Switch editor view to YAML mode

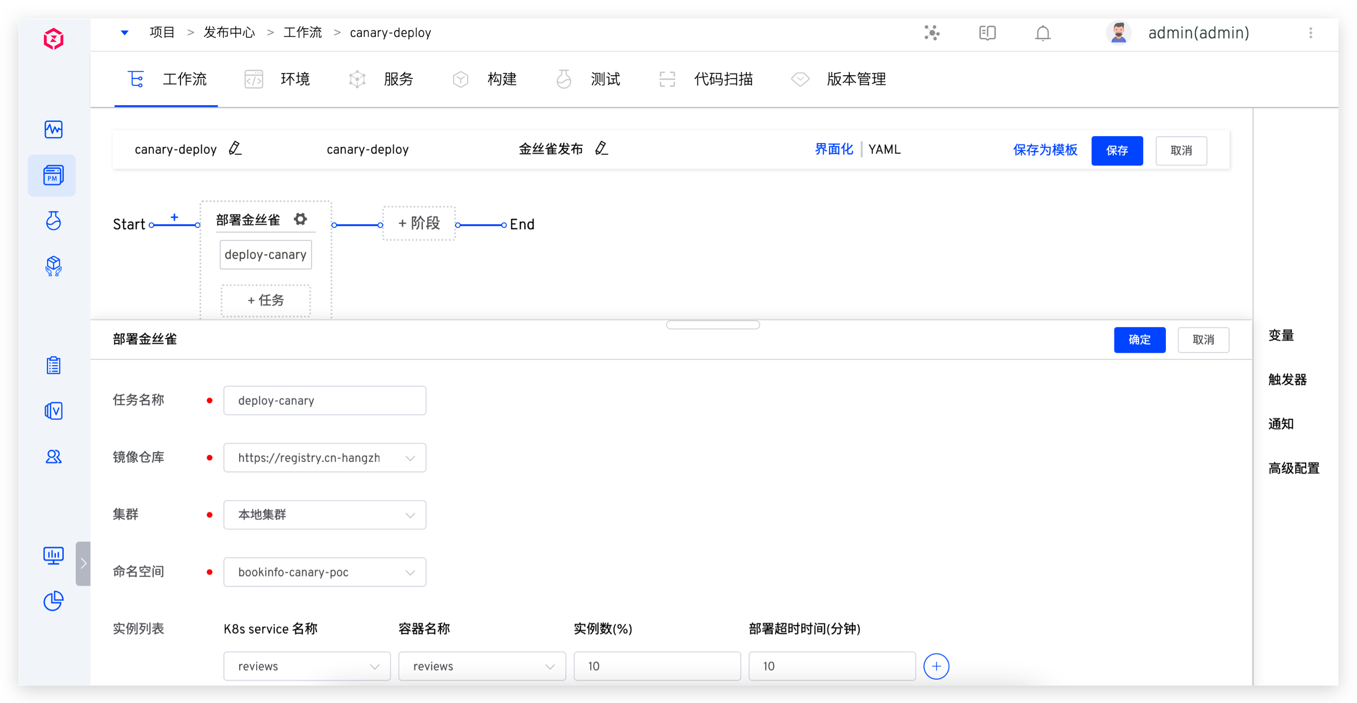(884, 150)
